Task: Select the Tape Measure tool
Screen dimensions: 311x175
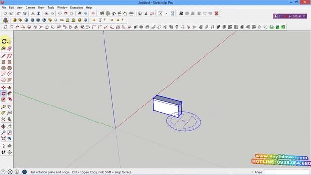Action: 3,107
